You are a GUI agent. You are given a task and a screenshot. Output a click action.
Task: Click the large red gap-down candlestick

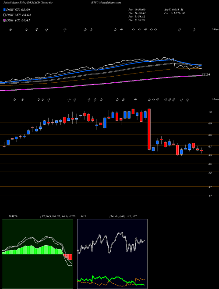point(149,129)
